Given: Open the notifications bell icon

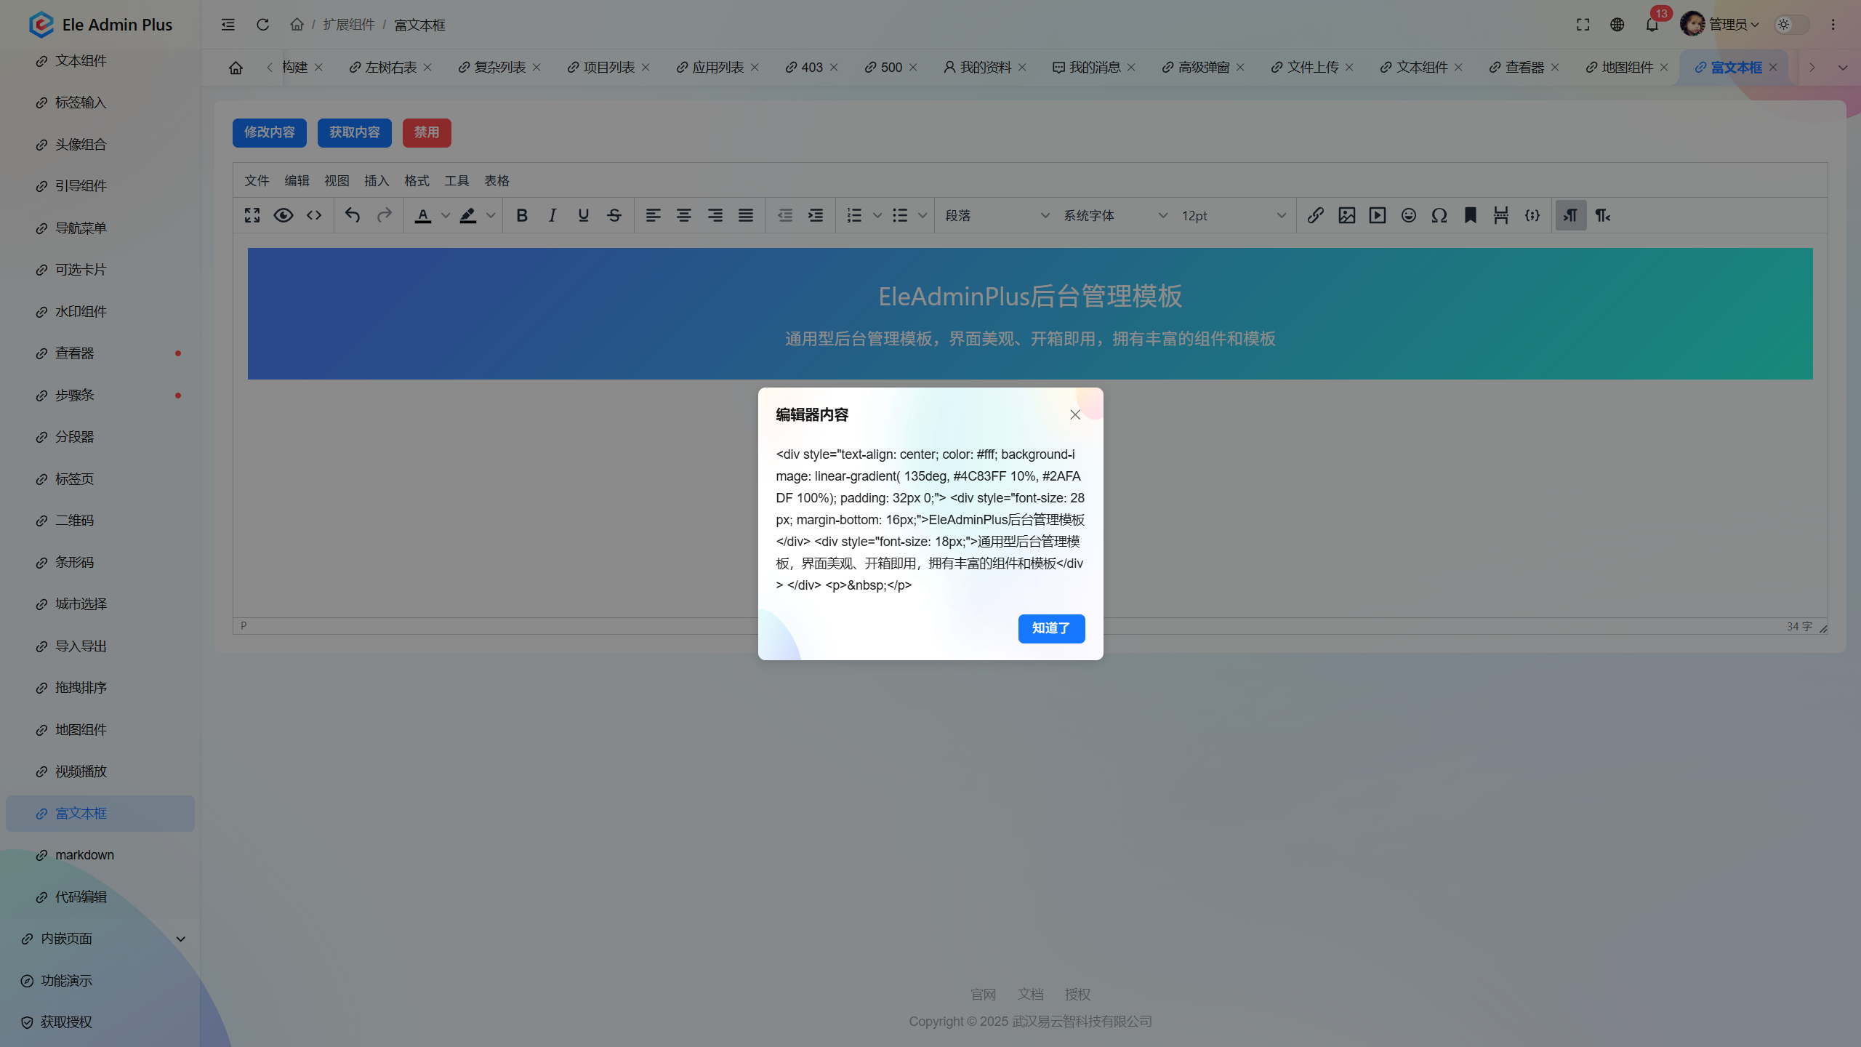Looking at the screenshot, I should [1652, 25].
